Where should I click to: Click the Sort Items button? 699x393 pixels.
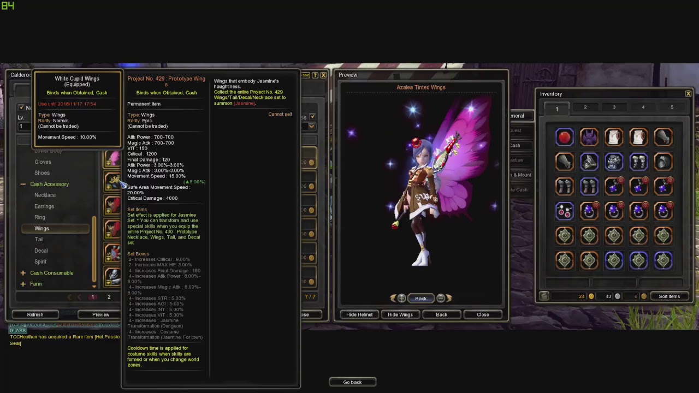(669, 296)
